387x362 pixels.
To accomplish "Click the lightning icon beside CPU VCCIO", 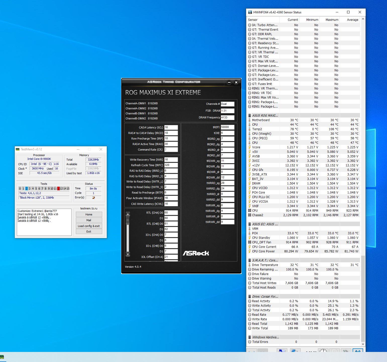I will tap(250, 188).
